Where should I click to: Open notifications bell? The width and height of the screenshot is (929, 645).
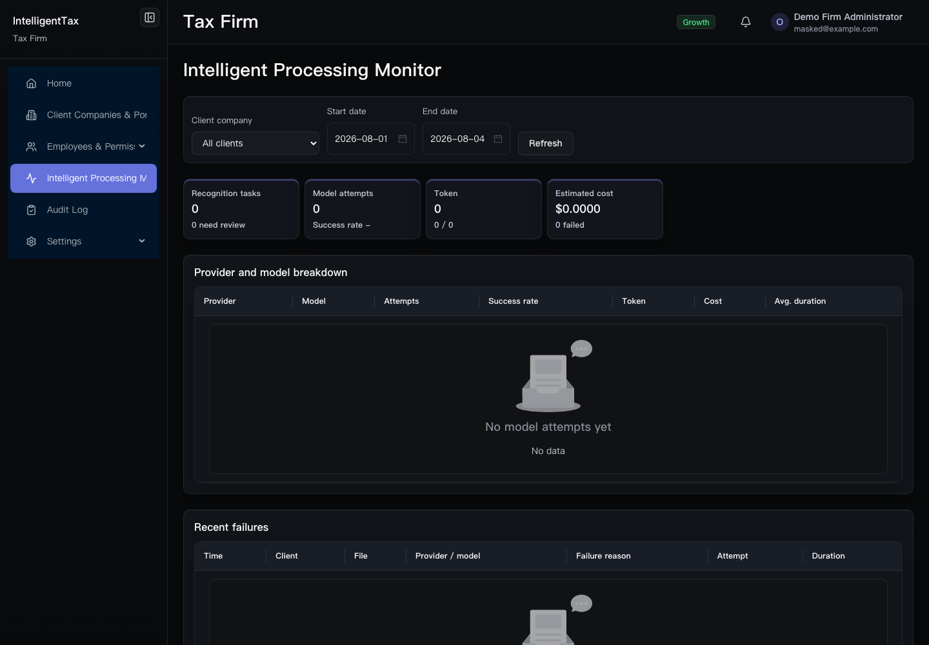tap(746, 22)
